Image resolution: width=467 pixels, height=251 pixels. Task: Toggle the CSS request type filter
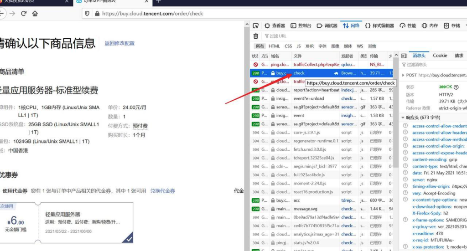(288, 46)
